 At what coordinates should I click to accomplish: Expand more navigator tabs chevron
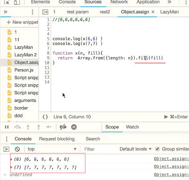coord(5,12)
